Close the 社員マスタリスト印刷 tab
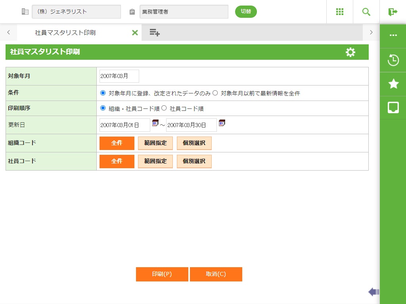The height and width of the screenshot is (304, 406). pyautogui.click(x=135, y=32)
